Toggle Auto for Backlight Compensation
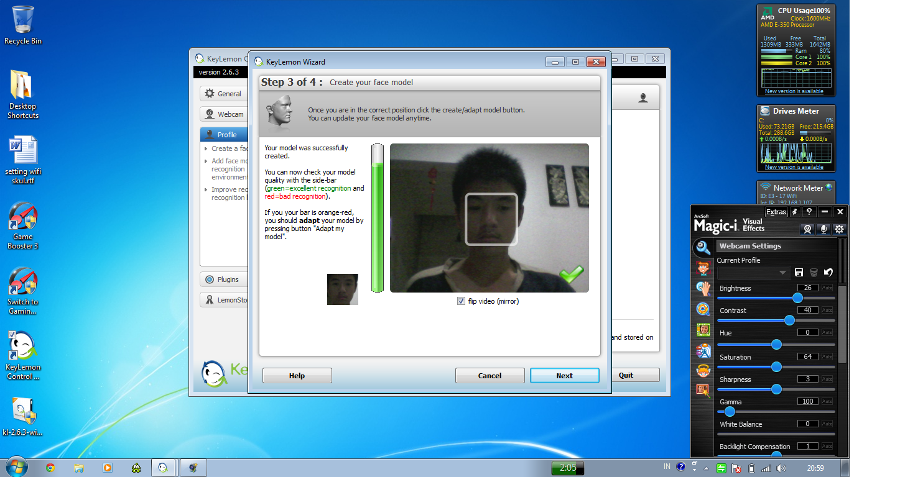923x477 pixels. [827, 446]
